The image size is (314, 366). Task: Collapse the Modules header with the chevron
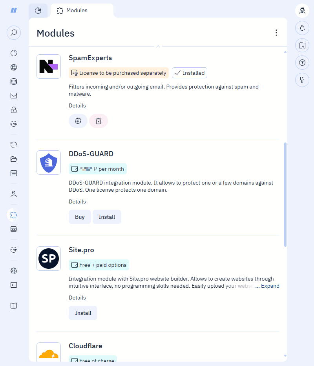click(x=158, y=46)
